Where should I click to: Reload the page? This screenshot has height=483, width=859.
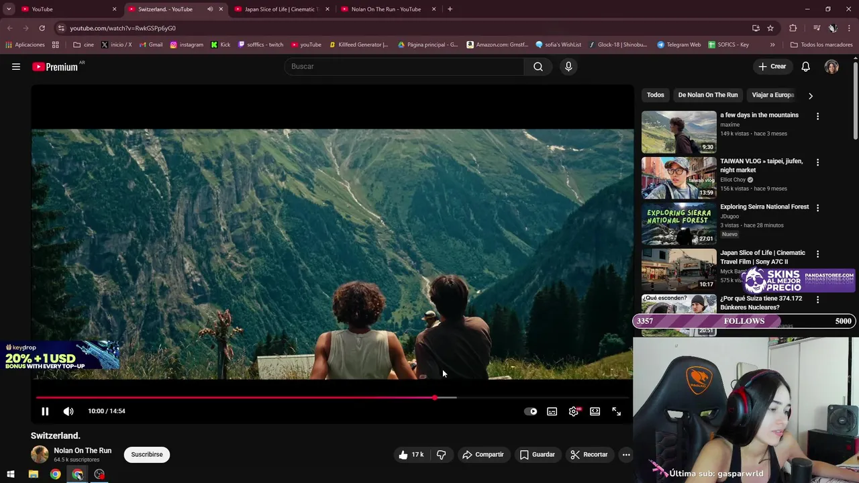point(42,28)
